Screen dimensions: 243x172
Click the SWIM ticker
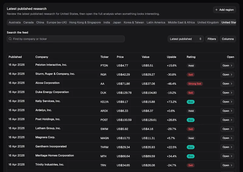click(x=104, y=129)
